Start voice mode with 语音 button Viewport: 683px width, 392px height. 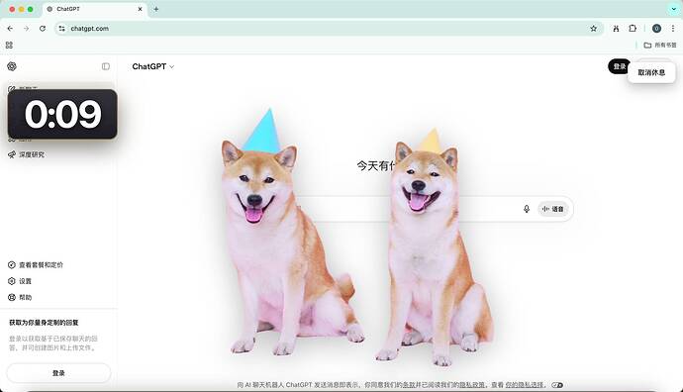click(x=552, y=209)
